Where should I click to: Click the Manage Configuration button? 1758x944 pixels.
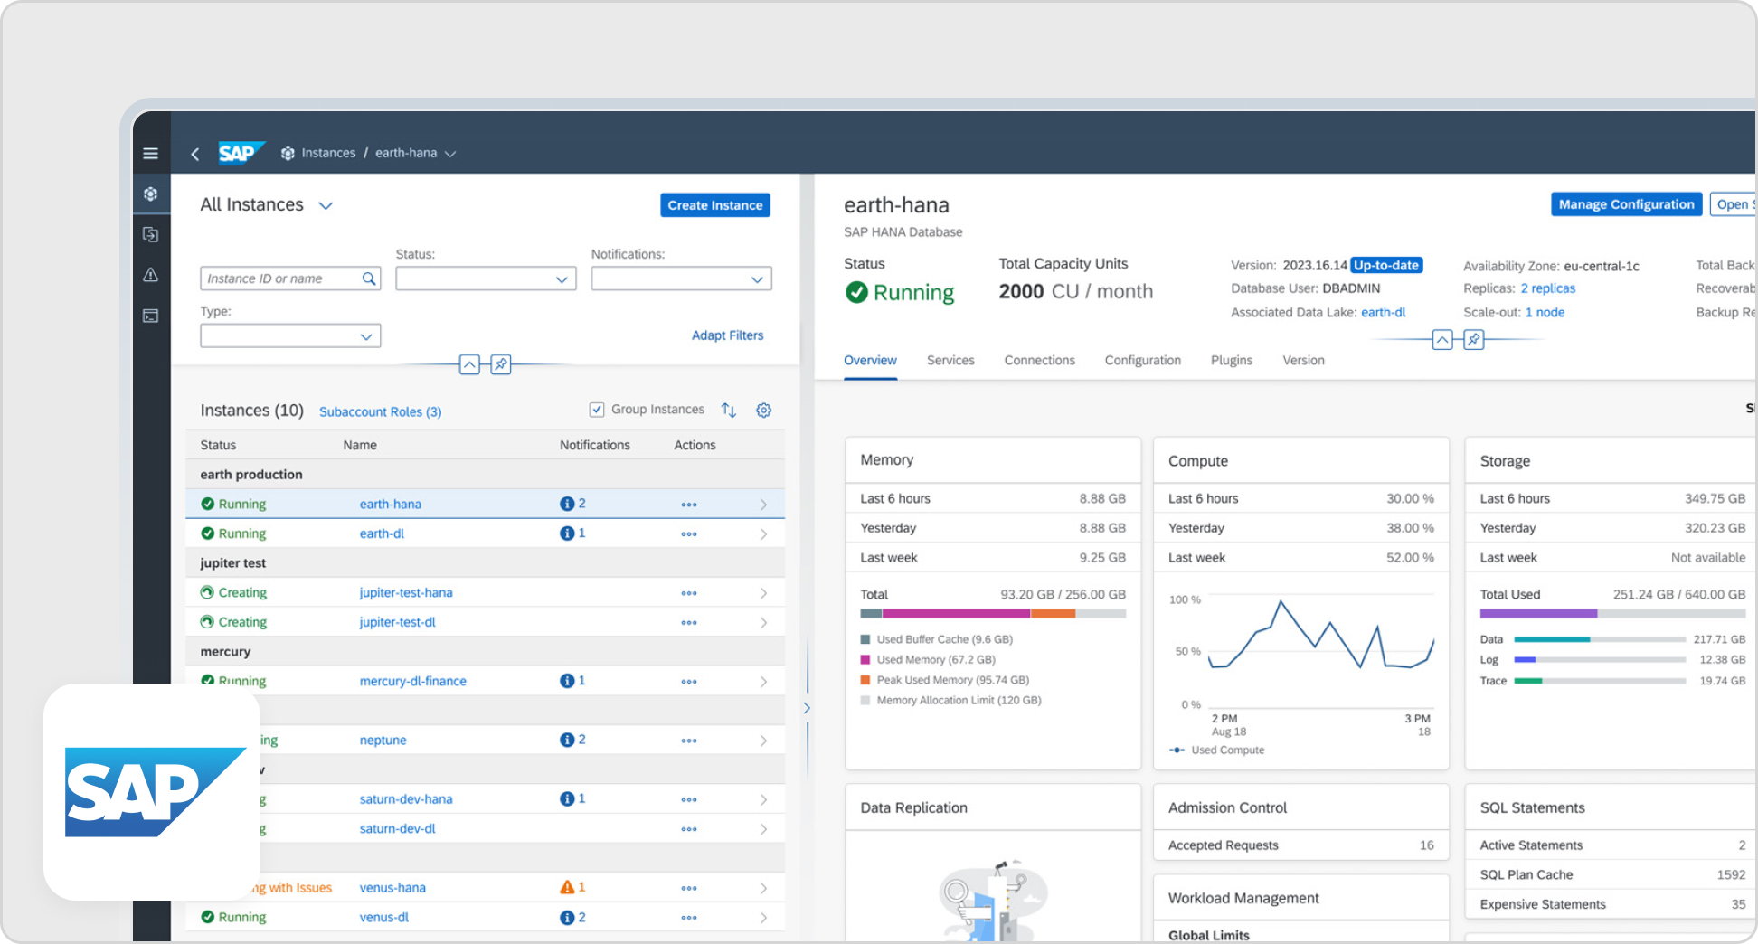click(x=1625, y=204)
